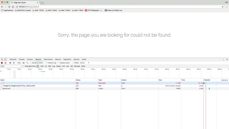This screenshot has width=229, height=129.
Task: Filter requests by JS
Action: (46, 66)
